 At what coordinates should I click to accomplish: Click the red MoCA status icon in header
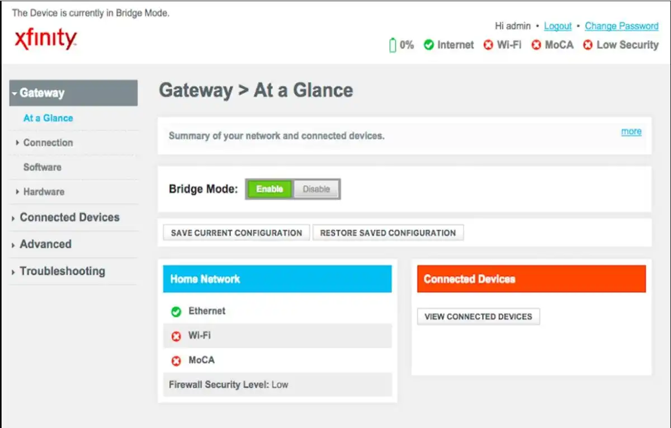536,45
